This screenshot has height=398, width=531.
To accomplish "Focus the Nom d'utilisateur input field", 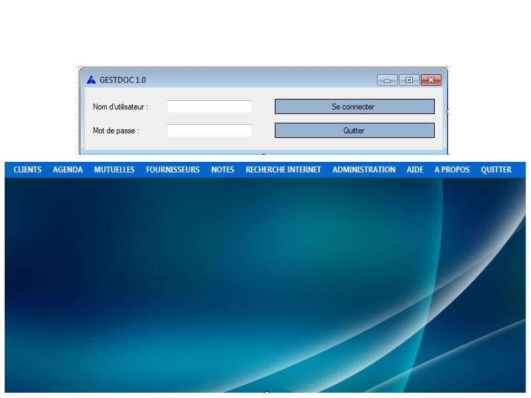I will click(x=210, y=107).
